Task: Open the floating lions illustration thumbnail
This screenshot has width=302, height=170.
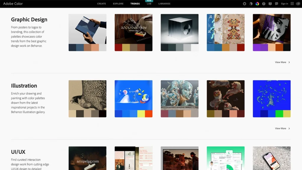Action: pyautogui.click(x=226, y=95)
